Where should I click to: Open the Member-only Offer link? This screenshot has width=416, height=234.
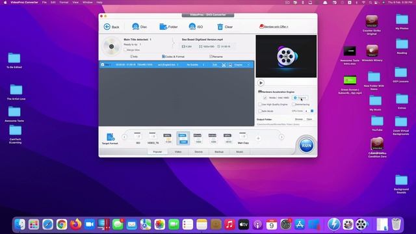(x=274, y=27)
